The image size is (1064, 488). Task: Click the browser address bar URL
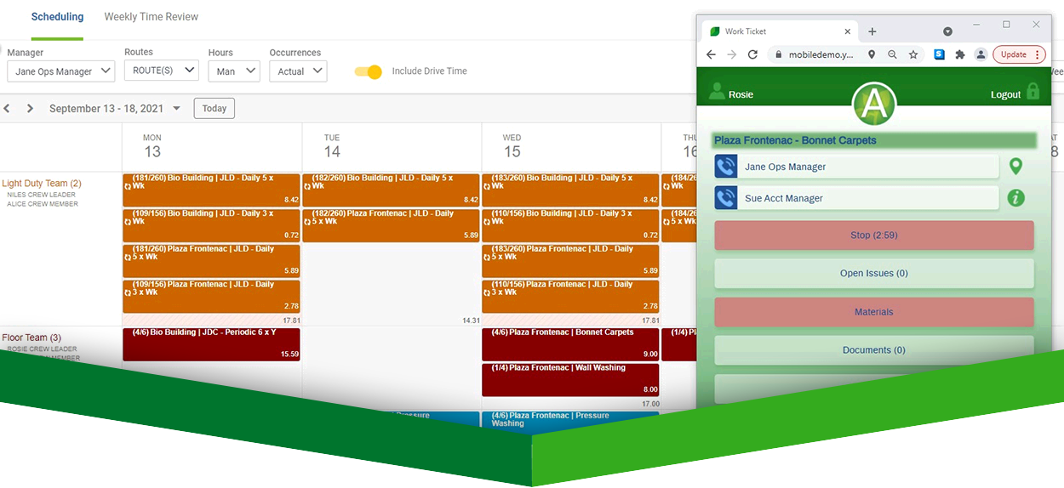click(821, 54)
